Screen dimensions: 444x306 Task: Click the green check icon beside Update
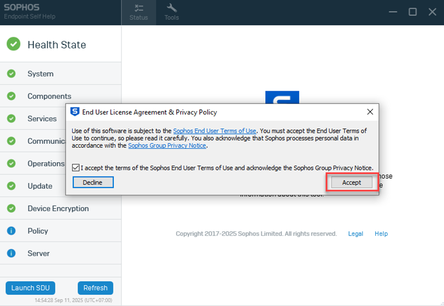[x=11, y=186]
